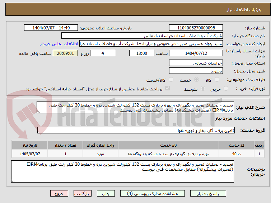Select the خدمت radio button
This screenshot has width=271, height=203.
coord(196,80)
